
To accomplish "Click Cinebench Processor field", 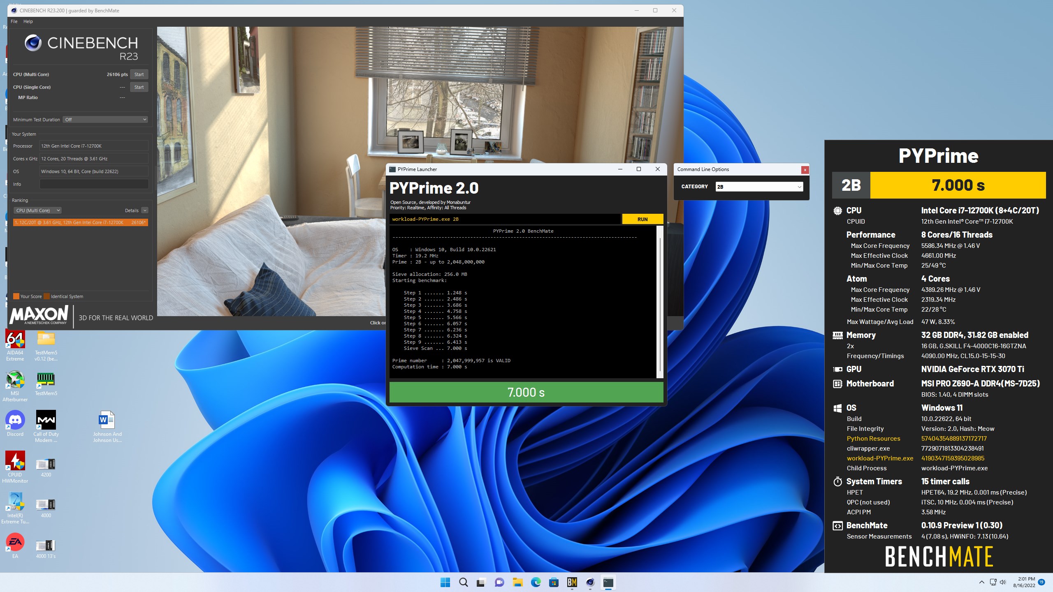I will (94, 146).
